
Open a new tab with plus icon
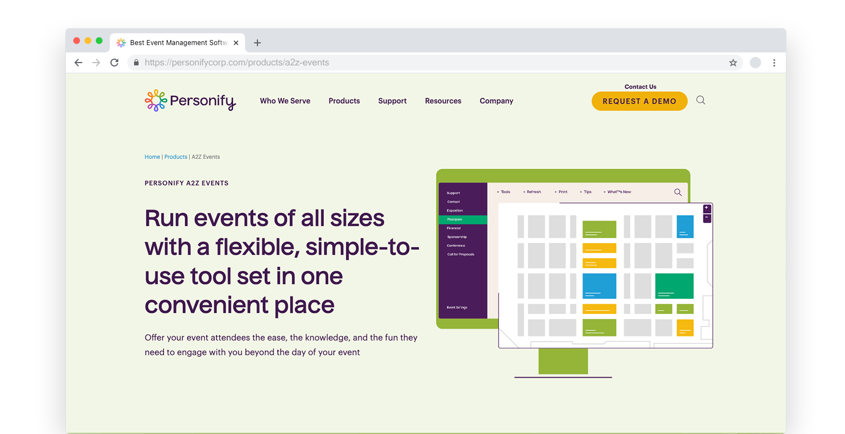(x=257, y=43)
